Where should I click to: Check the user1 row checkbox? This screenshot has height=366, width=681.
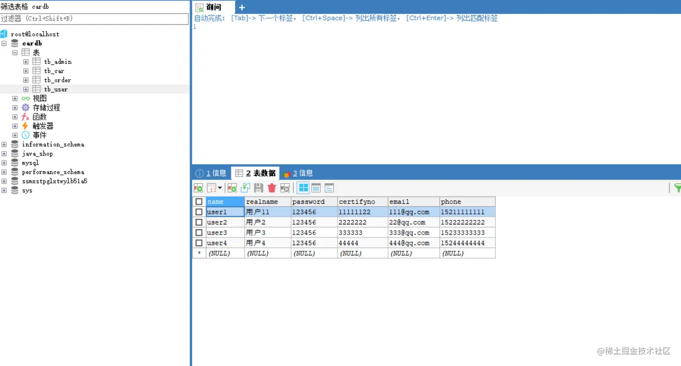tap(199, 212)
